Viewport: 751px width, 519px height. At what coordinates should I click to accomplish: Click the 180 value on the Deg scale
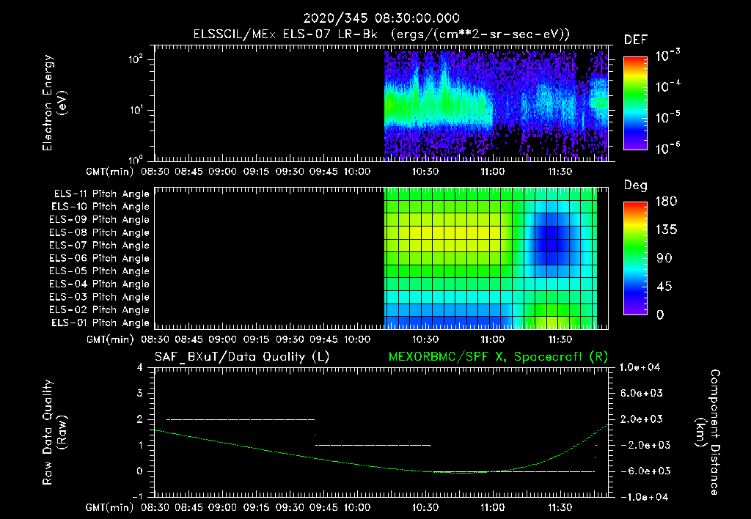666,202
